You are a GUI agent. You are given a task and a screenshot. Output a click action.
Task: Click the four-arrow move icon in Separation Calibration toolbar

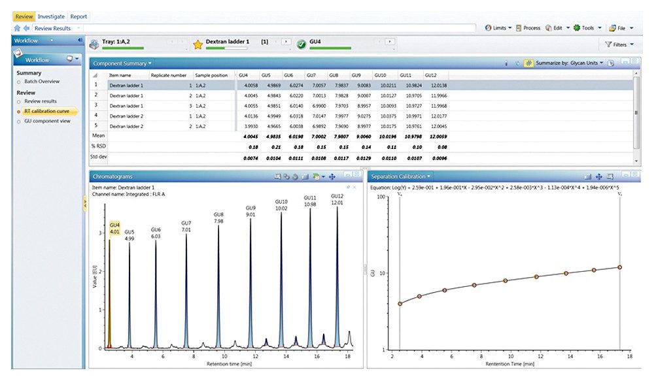coord(599,177)
